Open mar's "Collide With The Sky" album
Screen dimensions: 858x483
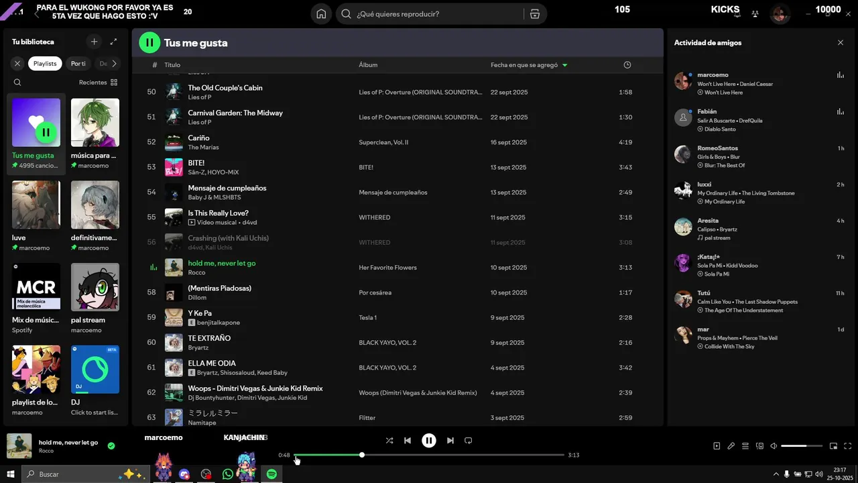click(x=729, y=347)
